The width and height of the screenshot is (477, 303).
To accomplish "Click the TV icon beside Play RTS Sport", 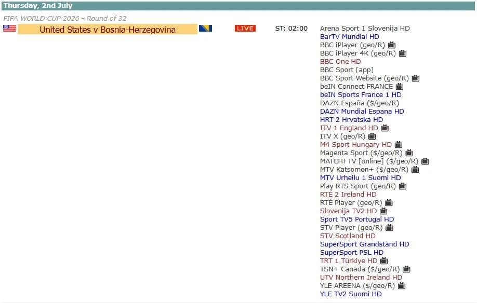I will coord(403,186).
